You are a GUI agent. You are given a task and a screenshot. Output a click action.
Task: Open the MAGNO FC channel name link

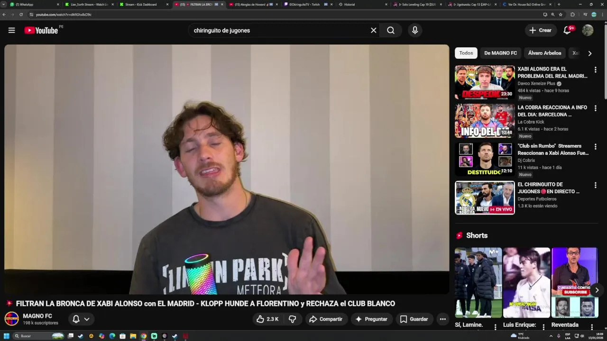coord(37,316)
